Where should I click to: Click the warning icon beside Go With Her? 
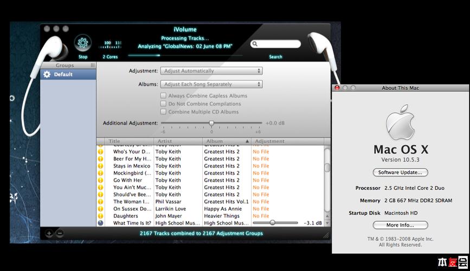click(x=100, y=180)
